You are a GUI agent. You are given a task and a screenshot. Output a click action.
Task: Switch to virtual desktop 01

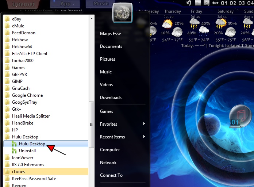coord(224,3)
